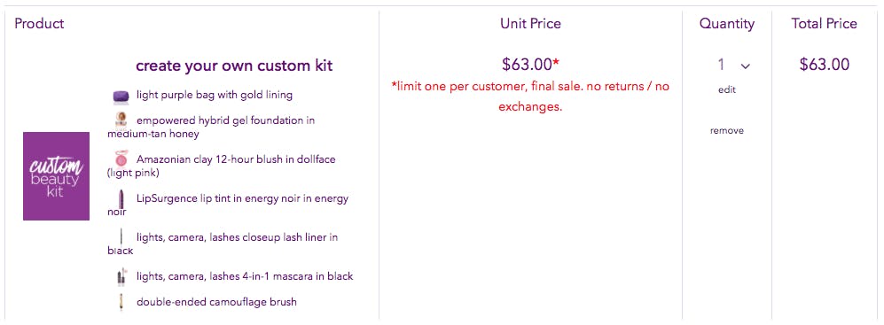Viewport: 884px width, 325px height.
Task: Click the pink blush compact icon
Action: 121,159
